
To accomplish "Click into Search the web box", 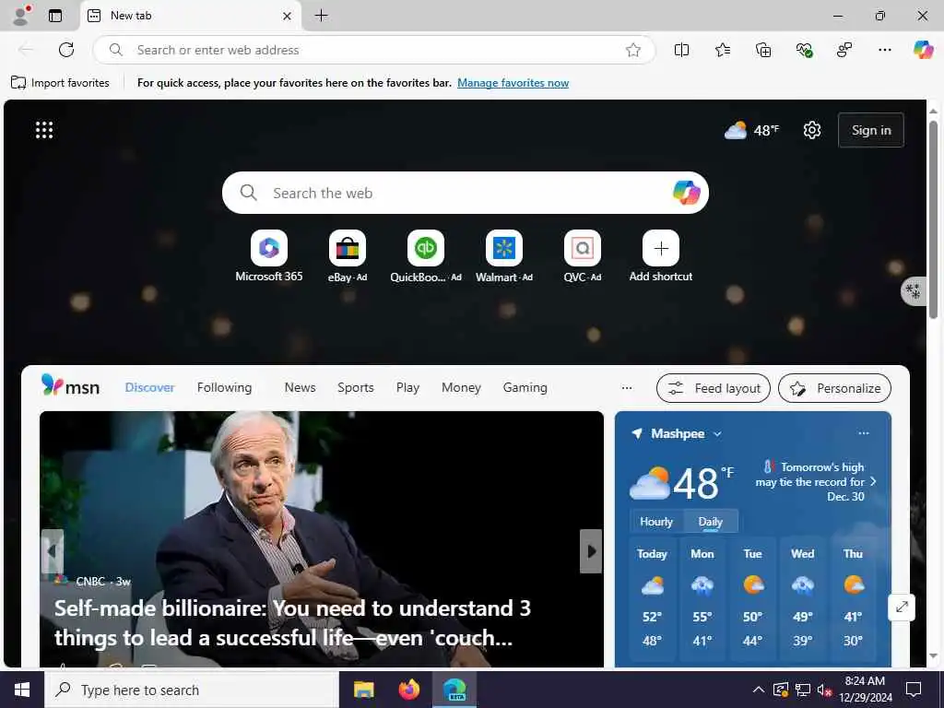I will 465,193.
